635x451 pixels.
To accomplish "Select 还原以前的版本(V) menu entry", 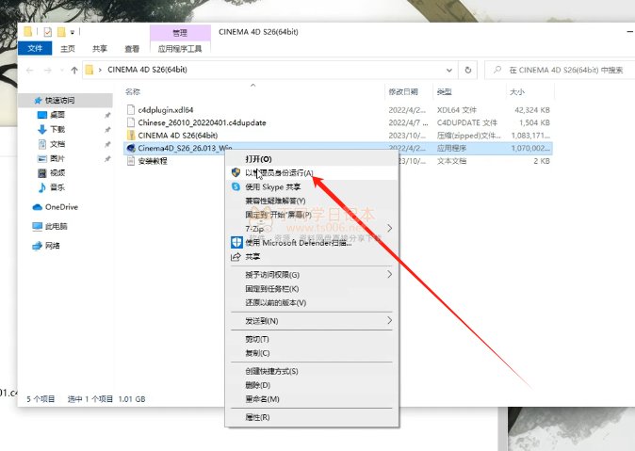I will (312, 302).
